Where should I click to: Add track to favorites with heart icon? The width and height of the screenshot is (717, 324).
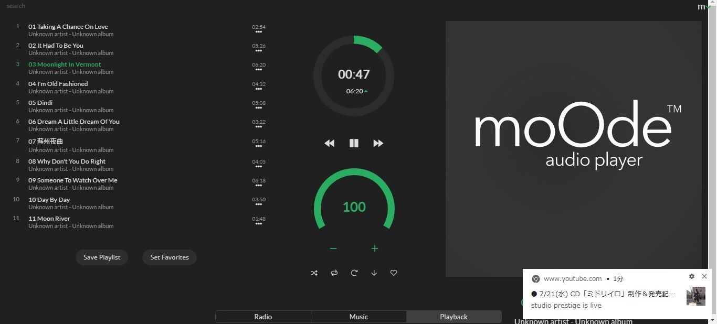(394, 273)
